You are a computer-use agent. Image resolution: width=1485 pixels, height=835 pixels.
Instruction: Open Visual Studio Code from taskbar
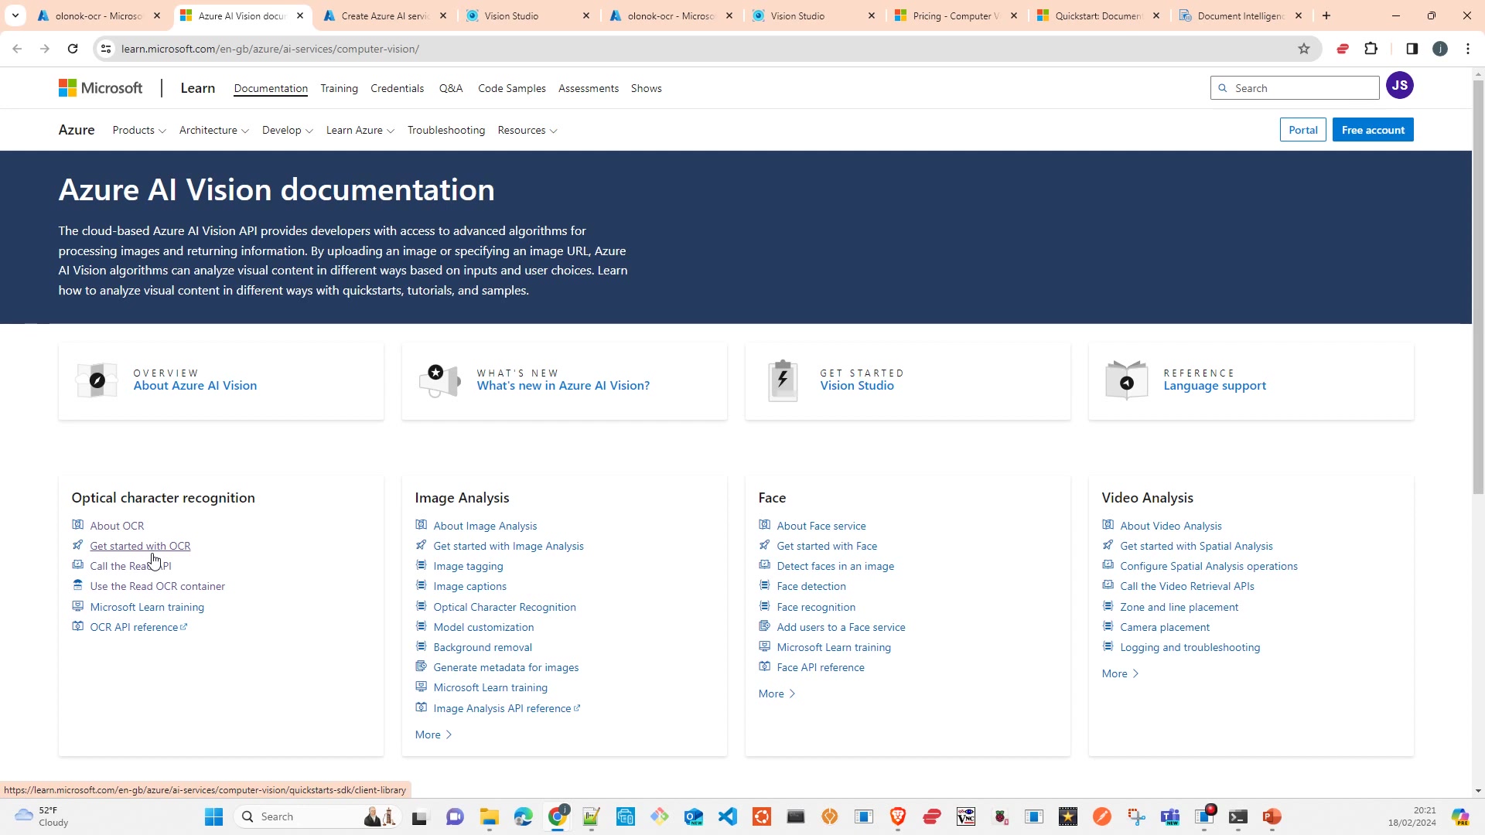(727, 816)
